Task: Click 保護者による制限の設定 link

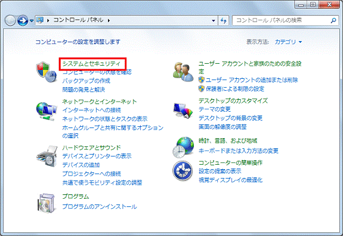Action: [x=235, y=89]
